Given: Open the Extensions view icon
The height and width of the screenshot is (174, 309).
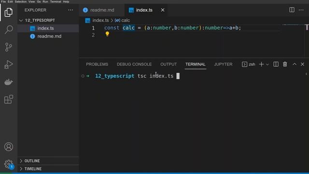Looking at the screenshot, I should click(9, 99).
